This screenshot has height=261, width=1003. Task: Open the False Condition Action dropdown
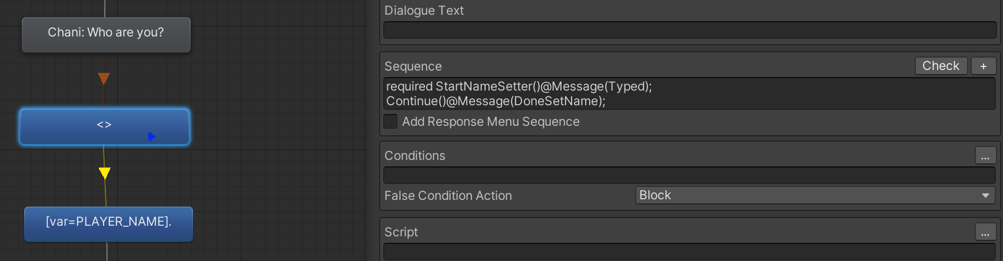pos(815,195)
